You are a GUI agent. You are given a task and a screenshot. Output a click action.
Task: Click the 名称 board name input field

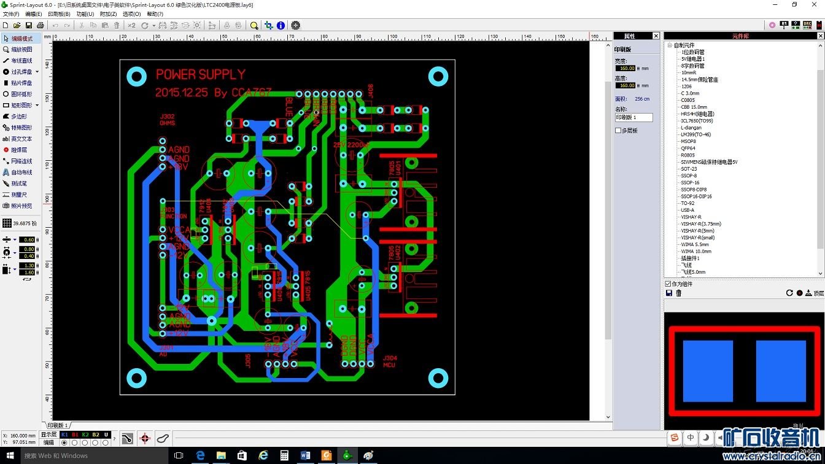point(633,117)
